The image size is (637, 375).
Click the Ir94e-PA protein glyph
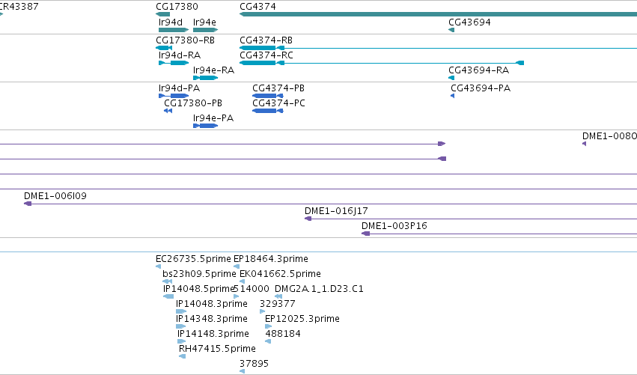click(205, 126)
